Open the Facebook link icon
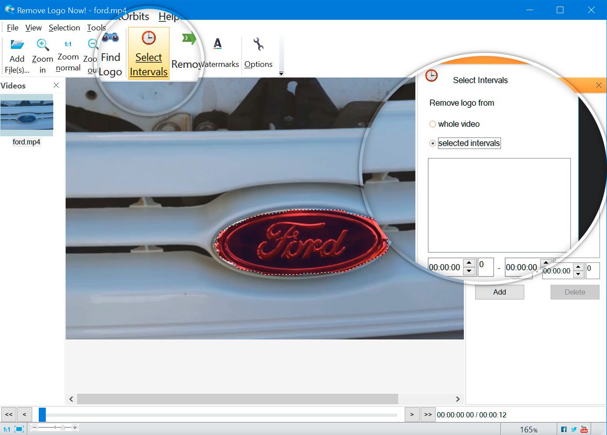This screenshot has height=435, width=607. click(564, 429)
